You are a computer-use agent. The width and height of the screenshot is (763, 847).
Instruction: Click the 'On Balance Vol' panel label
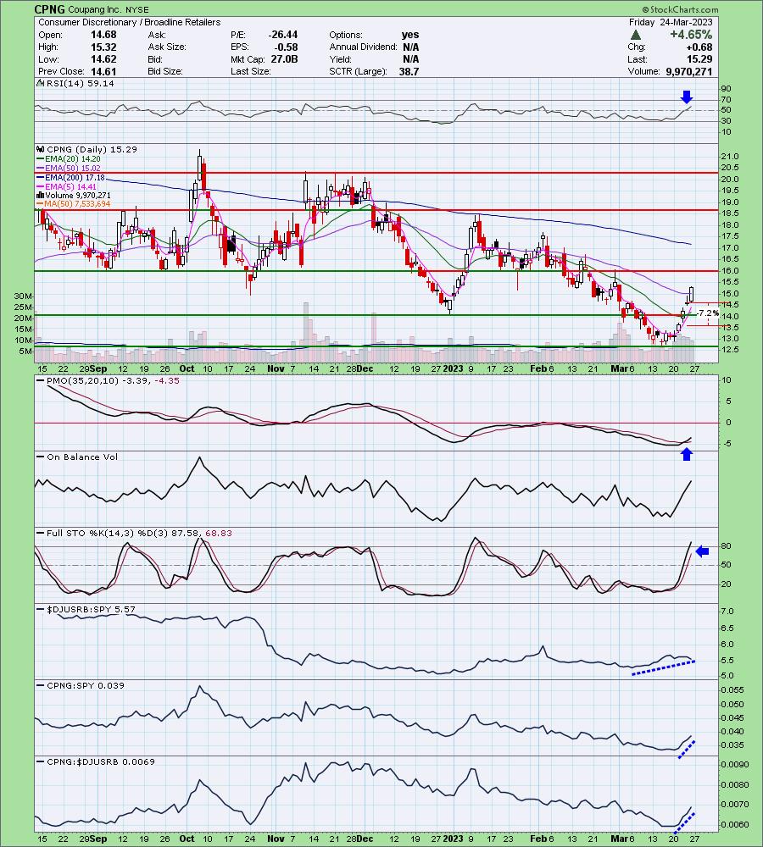tap(82, 457)
